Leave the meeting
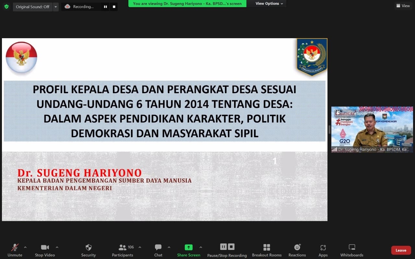 point(401,250)
